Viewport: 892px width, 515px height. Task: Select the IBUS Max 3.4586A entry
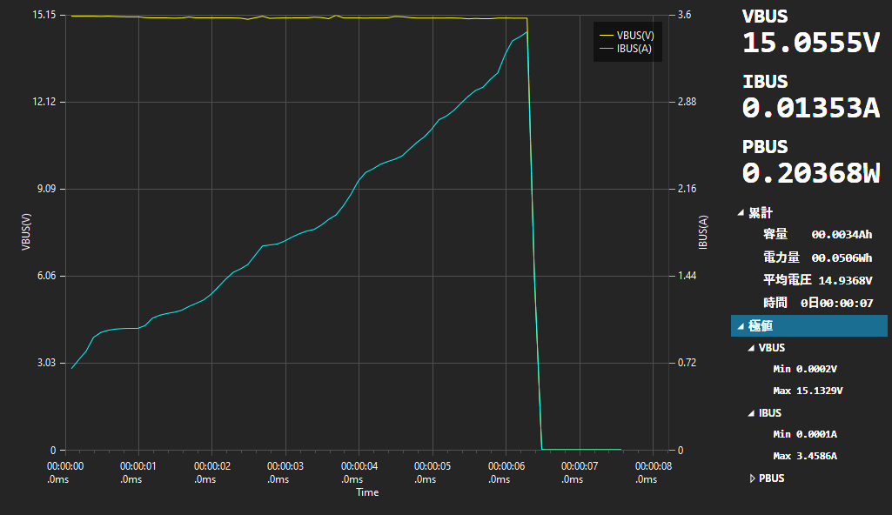click(804, 456)
